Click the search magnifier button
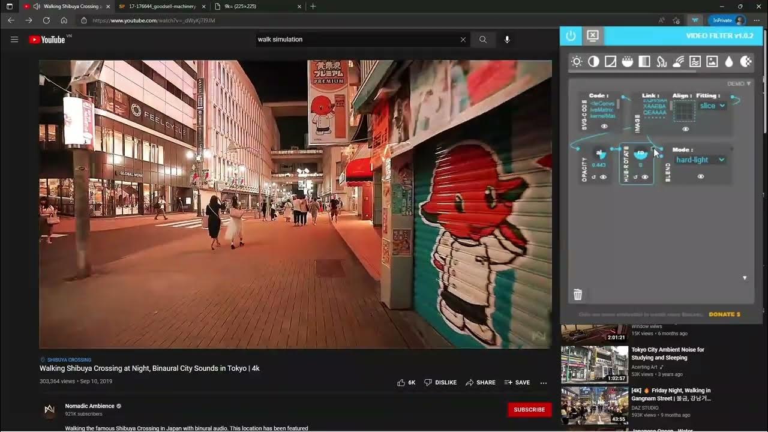This screenshot has width=768, height=432. (483, 40)
